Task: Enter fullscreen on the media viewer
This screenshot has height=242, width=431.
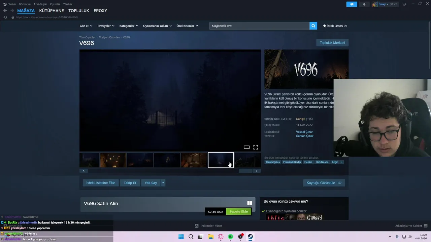Action: pos(256,147)
